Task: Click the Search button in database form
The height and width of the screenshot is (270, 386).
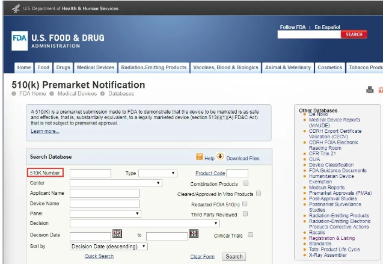Action: 234,256
